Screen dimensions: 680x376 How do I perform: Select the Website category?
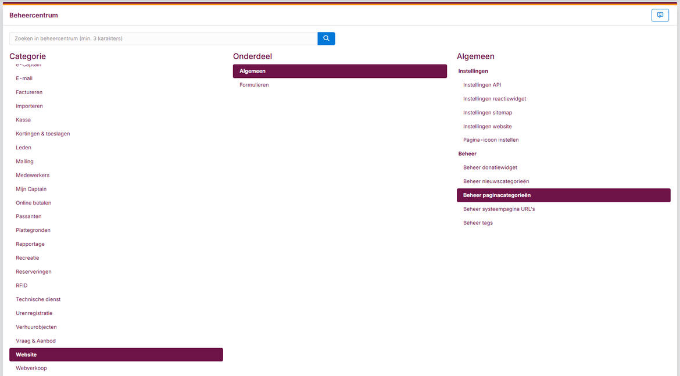click(x=26, y=354)
